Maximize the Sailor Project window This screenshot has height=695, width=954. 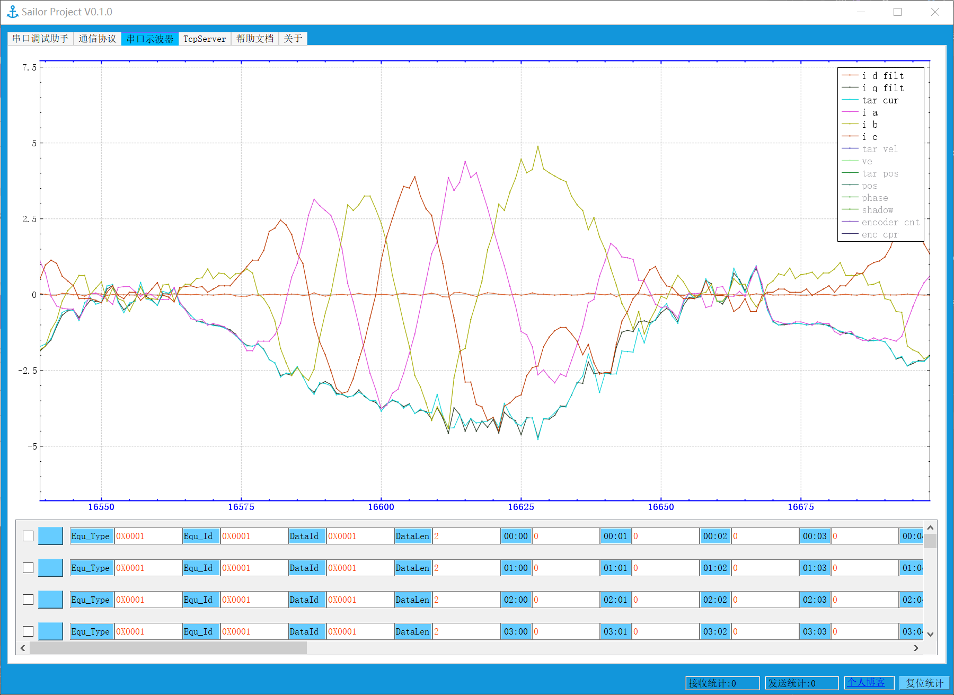(897, 12)
